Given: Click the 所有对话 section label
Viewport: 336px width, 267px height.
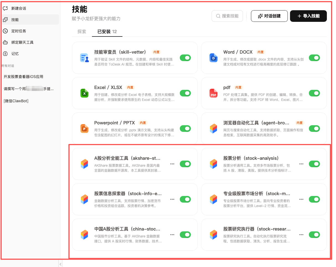Looking at the screenshot, I should coord(8,66).
